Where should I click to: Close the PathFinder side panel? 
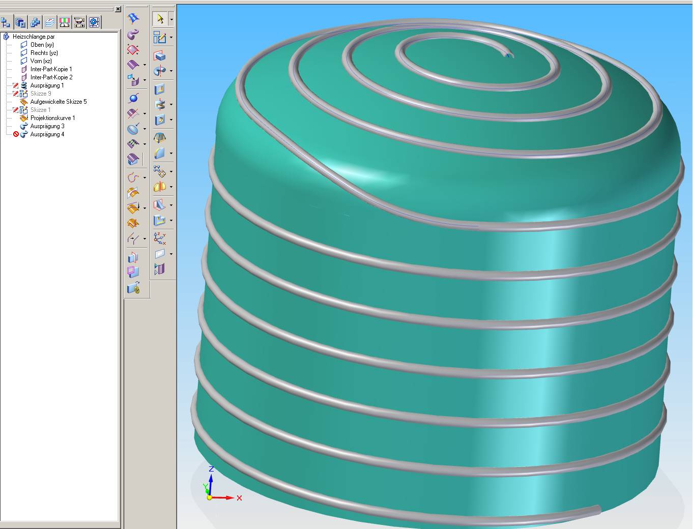coord(118,9)
